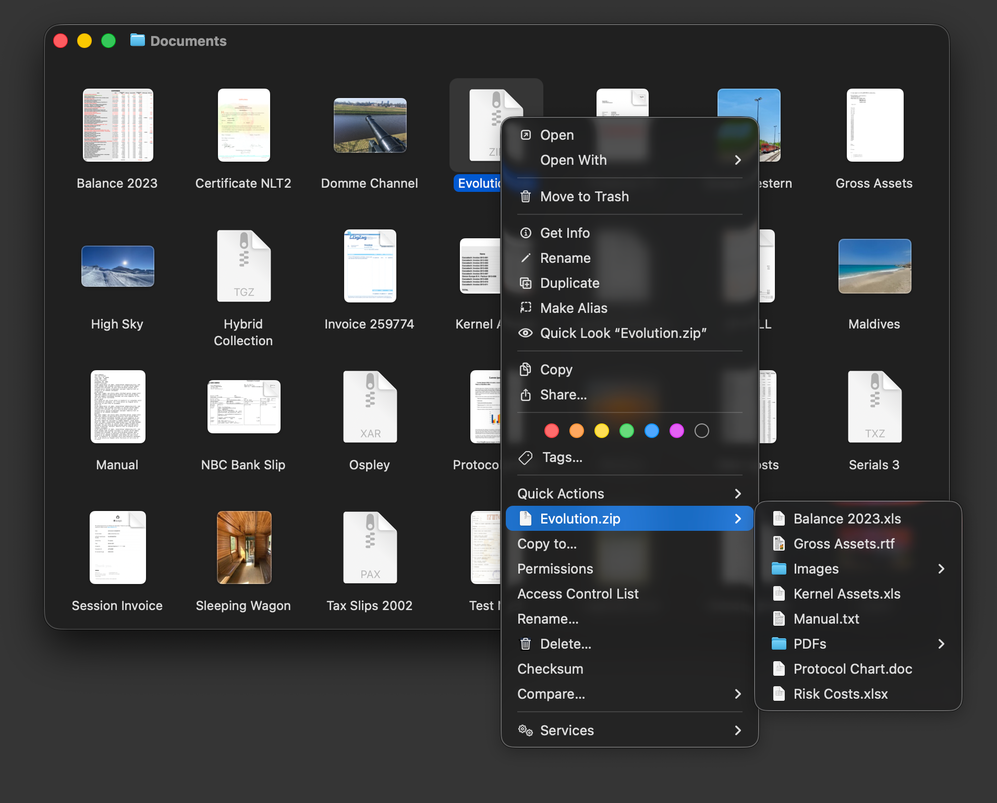Image resolution: width=997 pixels, height=803 pixels.
Task: Choose Make Alias from context menu
Action: tap(574, 308)
